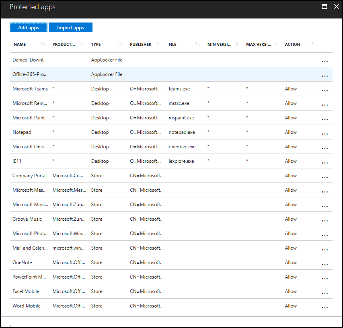Open ellipsis menu for IE11 row
Image resolution: width=343 pixels, height=328 pixels.
[x=325, y=163]
